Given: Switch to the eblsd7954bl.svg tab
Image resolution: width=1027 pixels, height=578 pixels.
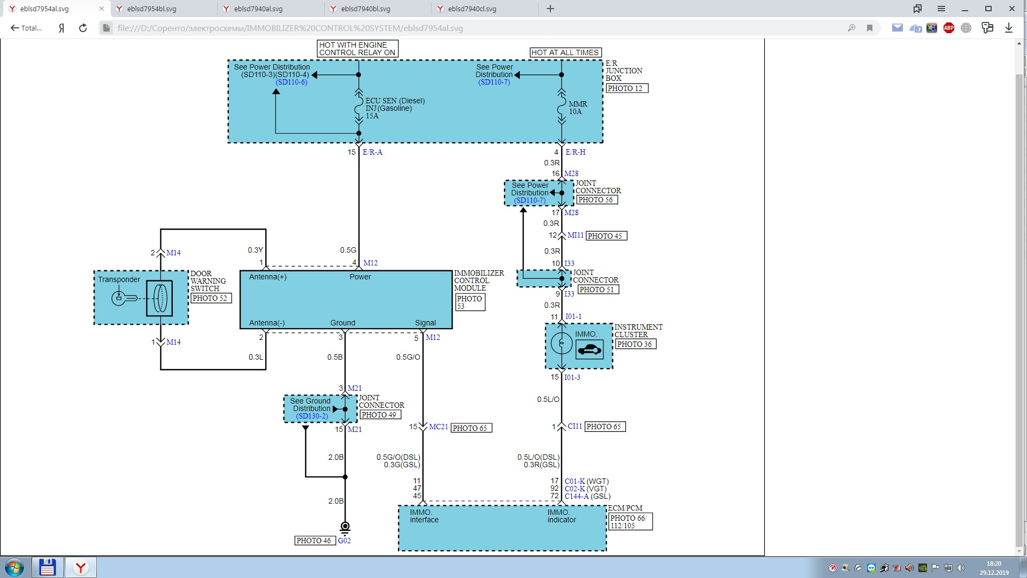Looking at the screenshot, I should click(x=163, y=9).
